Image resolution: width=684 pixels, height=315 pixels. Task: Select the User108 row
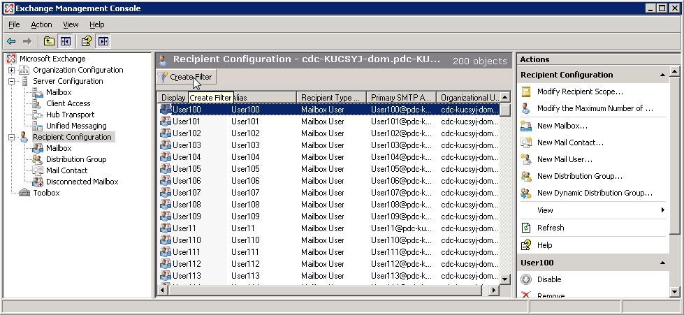328,204
